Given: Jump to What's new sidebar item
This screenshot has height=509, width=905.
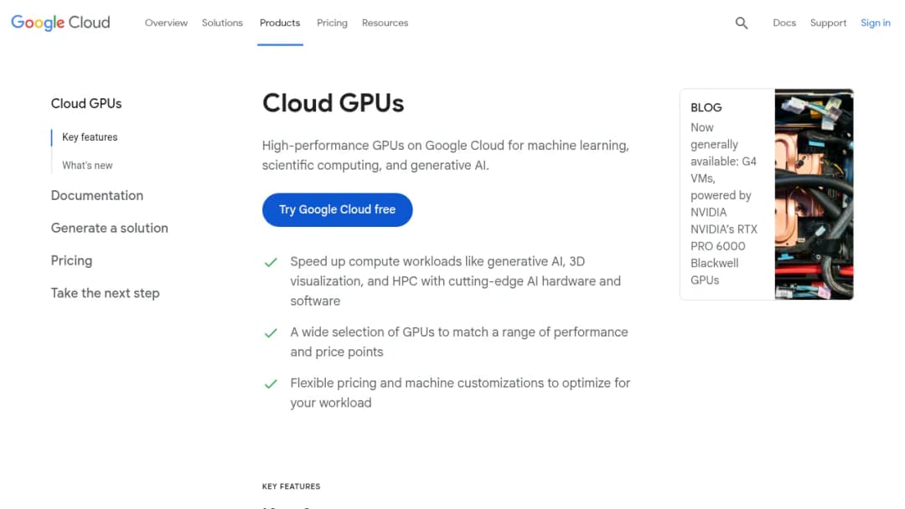Looking at the screenshot, I should click(87, 166).
